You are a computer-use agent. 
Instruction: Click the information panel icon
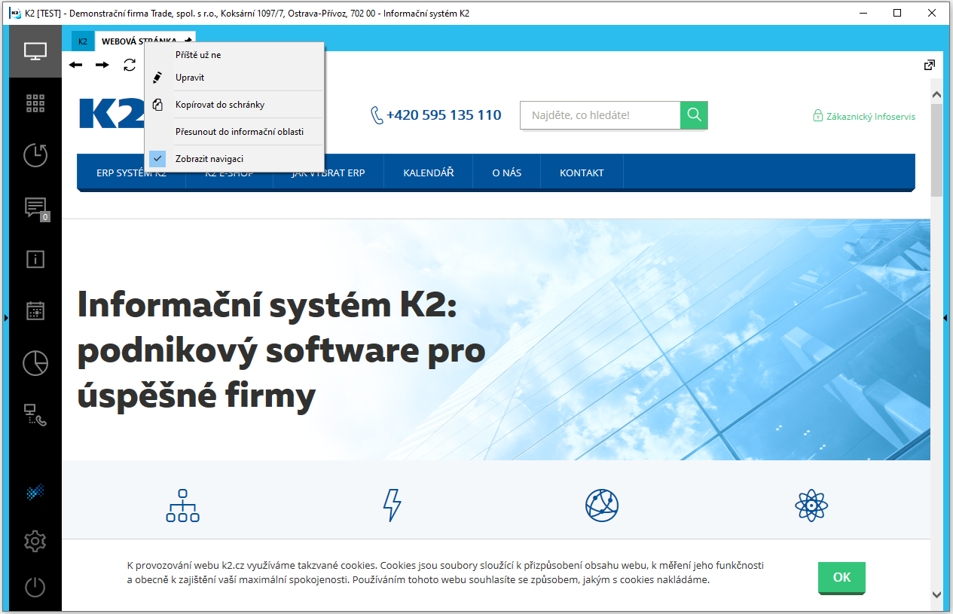click(35, 259)
